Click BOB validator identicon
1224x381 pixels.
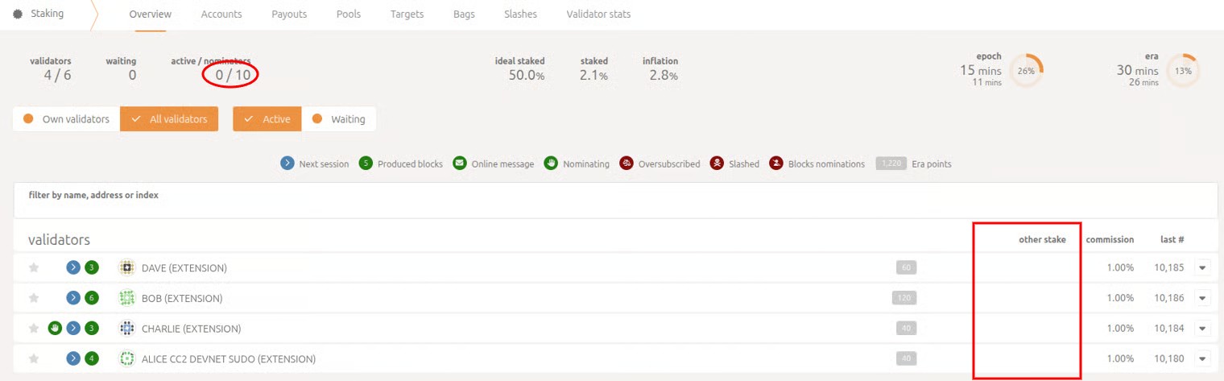[126, 298]
